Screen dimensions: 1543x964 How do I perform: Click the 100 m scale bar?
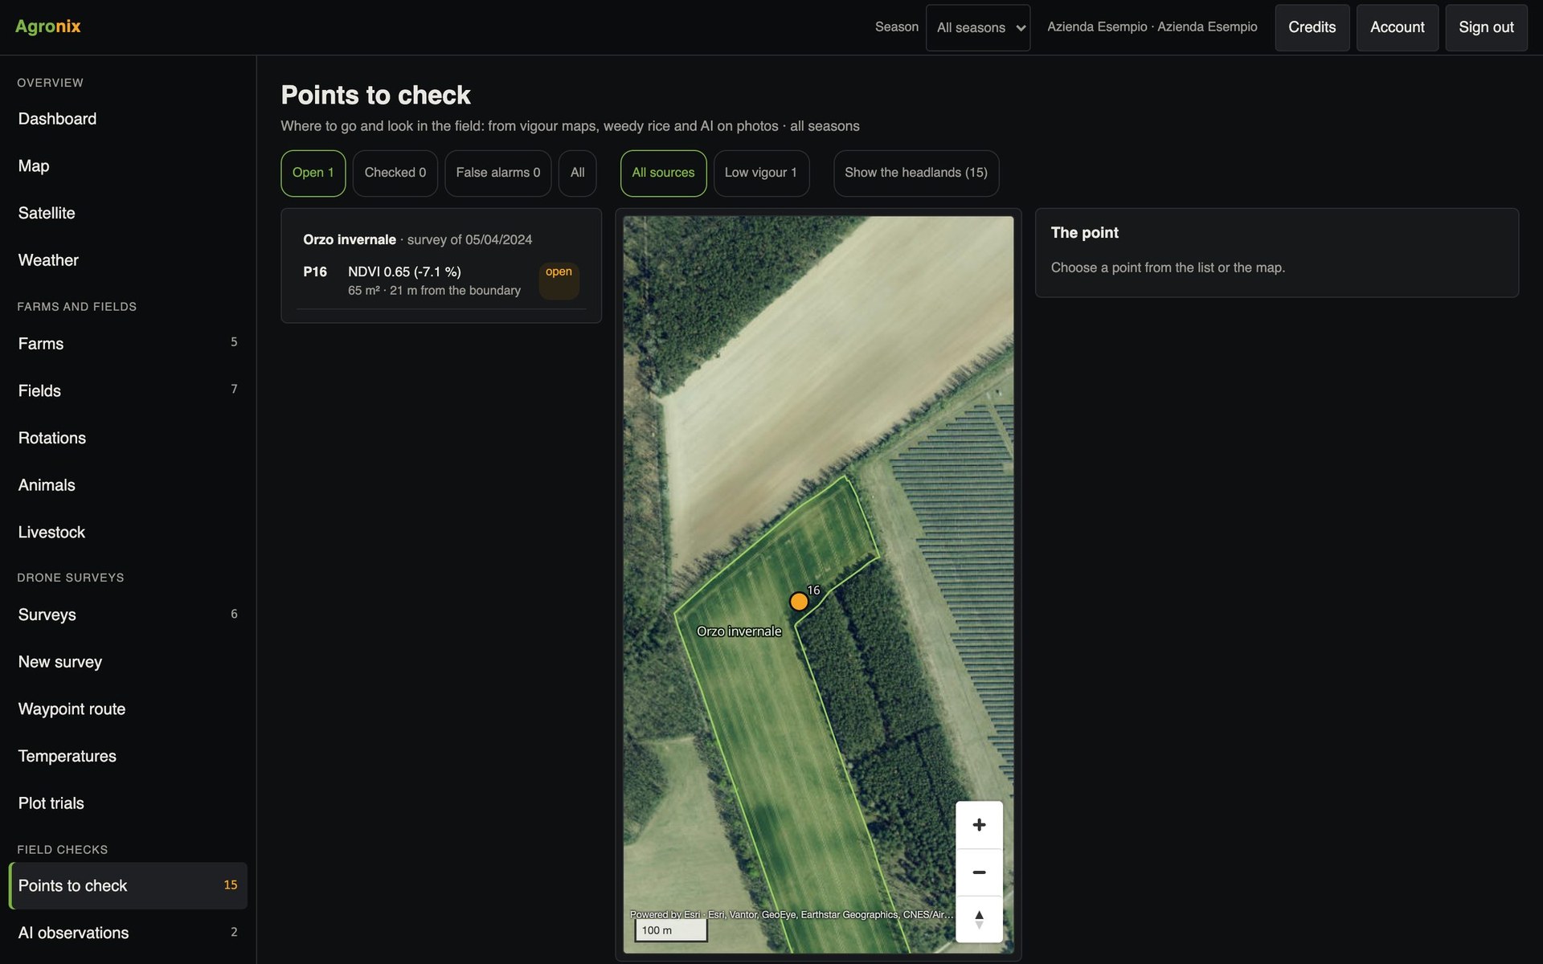671,930
